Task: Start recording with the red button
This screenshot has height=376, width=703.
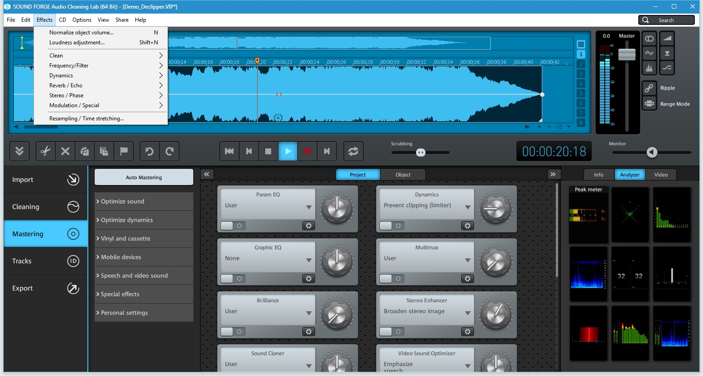Action: [x=307, y=151]
